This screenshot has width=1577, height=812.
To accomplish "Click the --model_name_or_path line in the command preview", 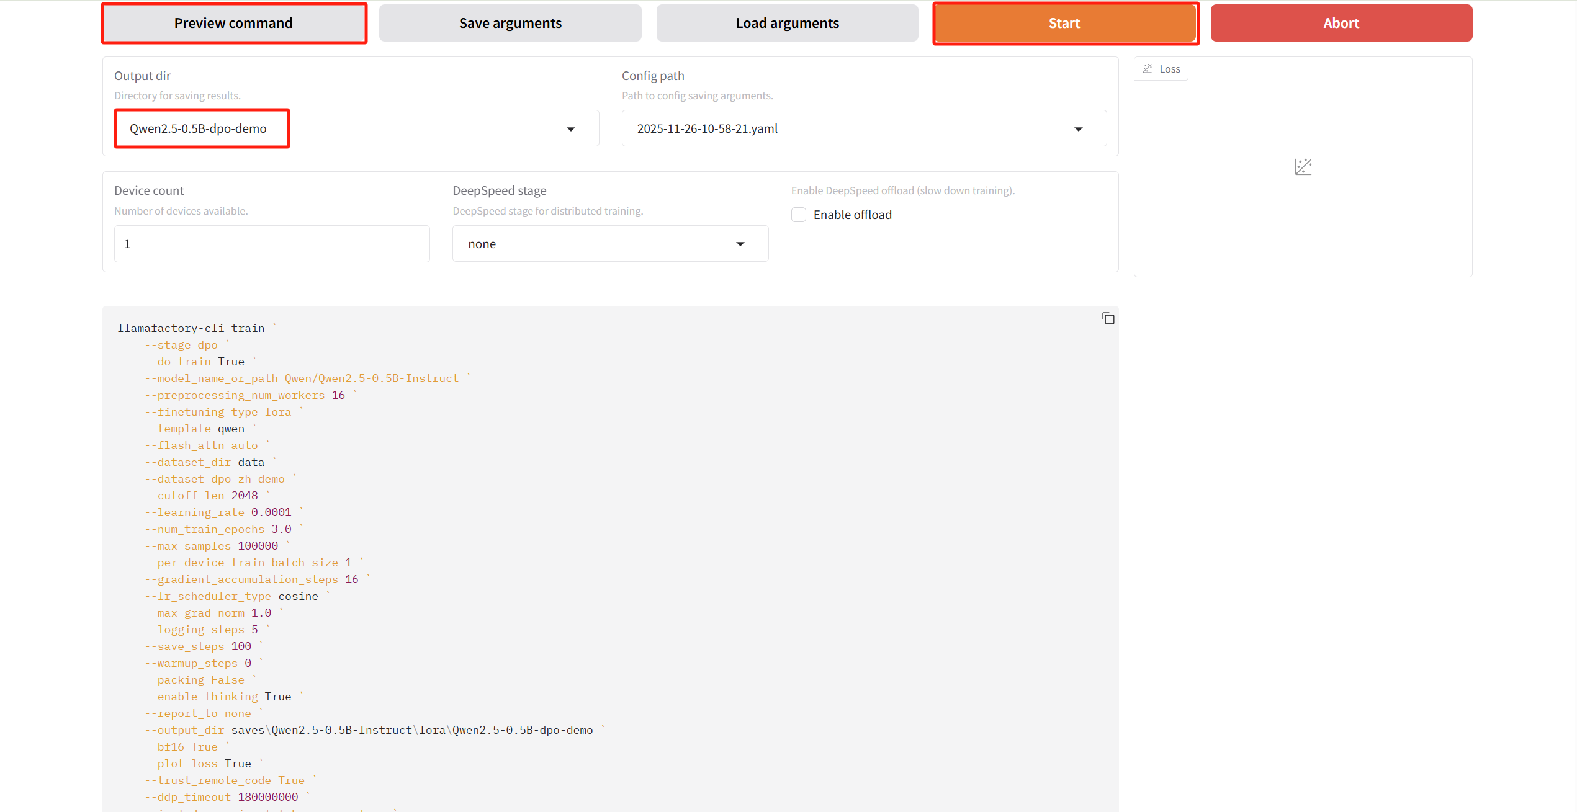I will 302,378.
